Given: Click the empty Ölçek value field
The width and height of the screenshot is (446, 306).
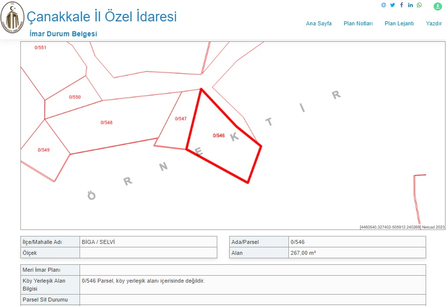Looking at the screenshot, I should click(148, 253).
